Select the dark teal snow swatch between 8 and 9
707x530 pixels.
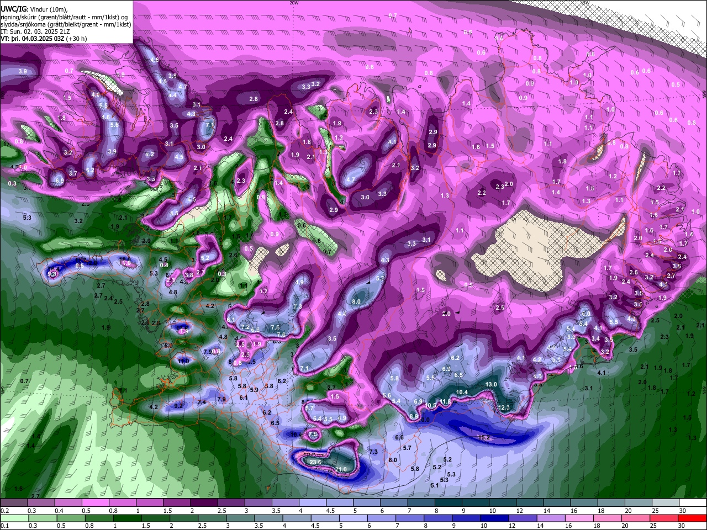447,503
